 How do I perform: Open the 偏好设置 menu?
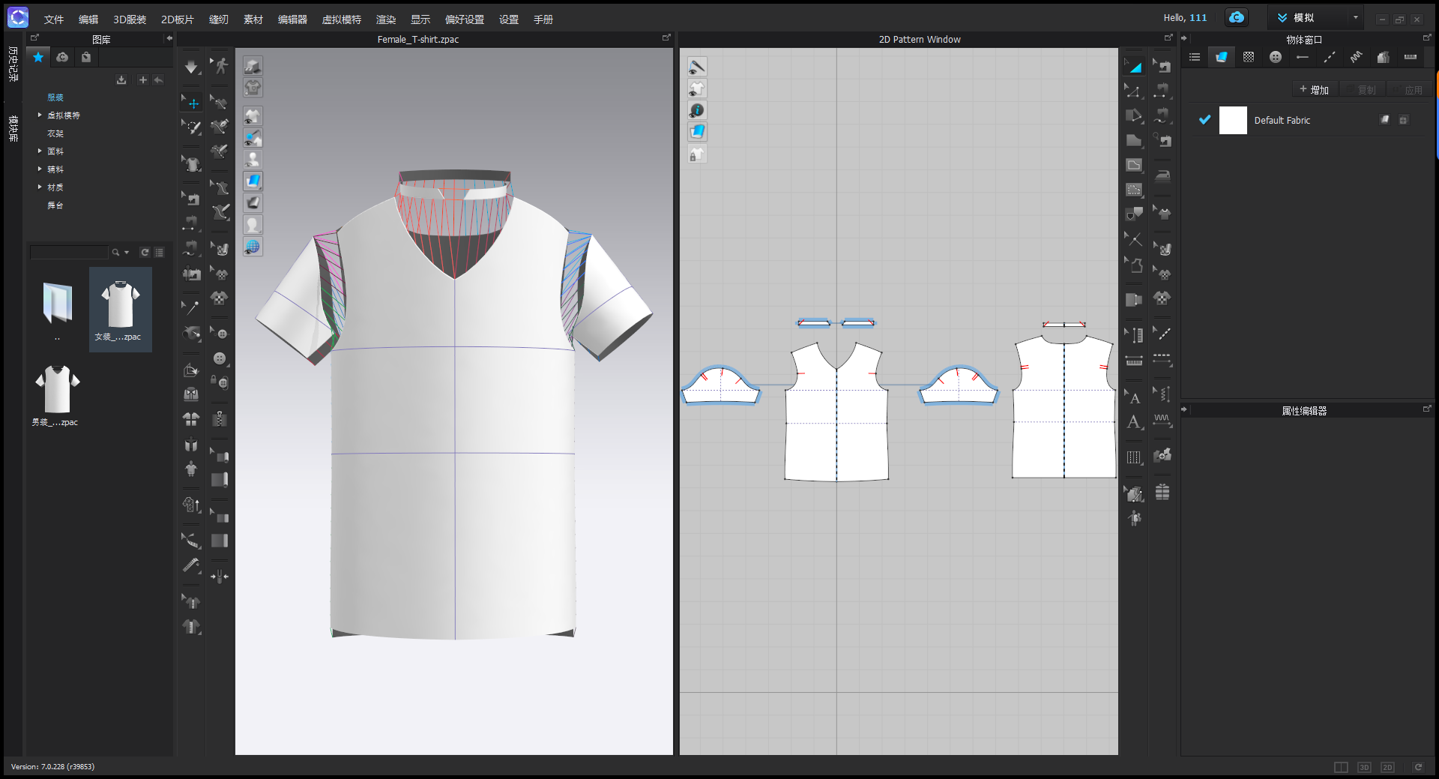464,19
